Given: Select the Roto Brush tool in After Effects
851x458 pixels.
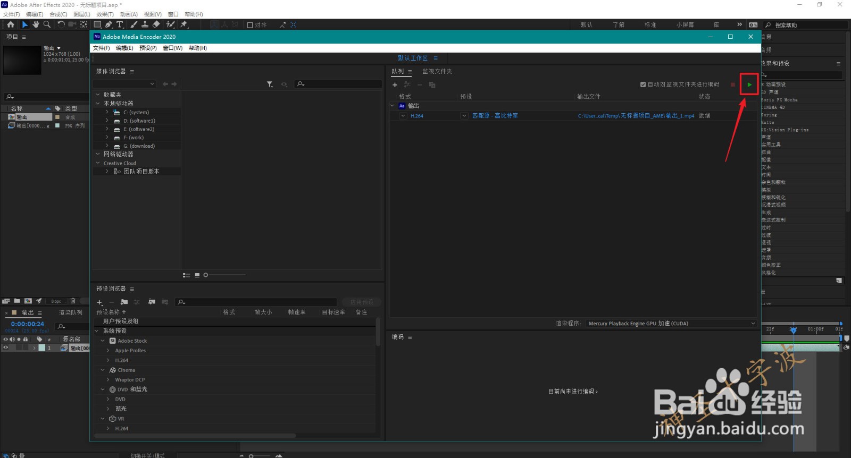Looking at the screenshot, I should (x=170, y=24).
